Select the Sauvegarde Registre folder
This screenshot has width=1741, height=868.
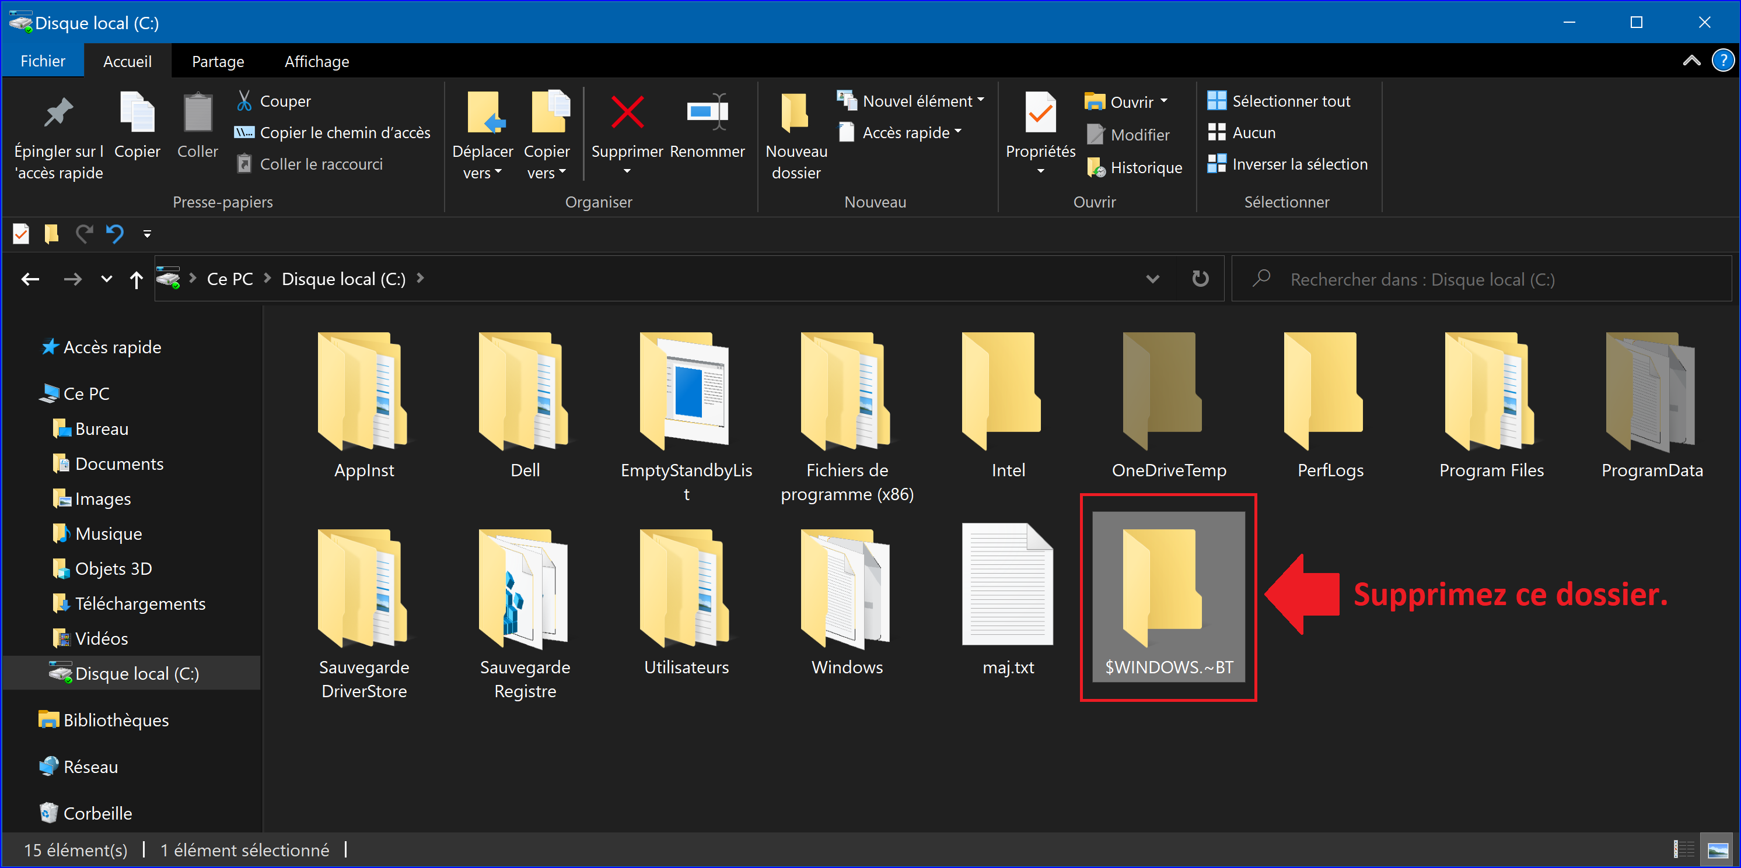[525, 613]
